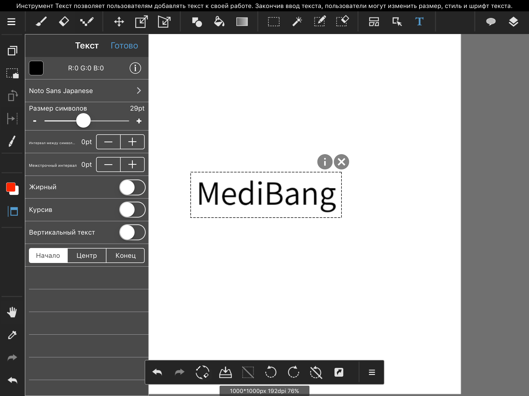Open the Noto Sans Japanese font list
This screenshot has width=529, height=396.
tap(87, 91)
